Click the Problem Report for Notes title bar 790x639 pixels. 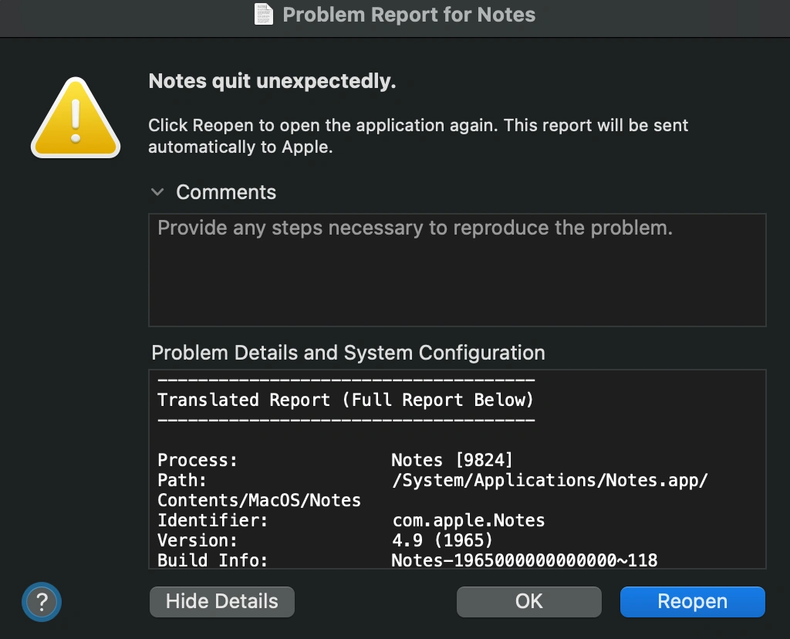tap(409, 15)
